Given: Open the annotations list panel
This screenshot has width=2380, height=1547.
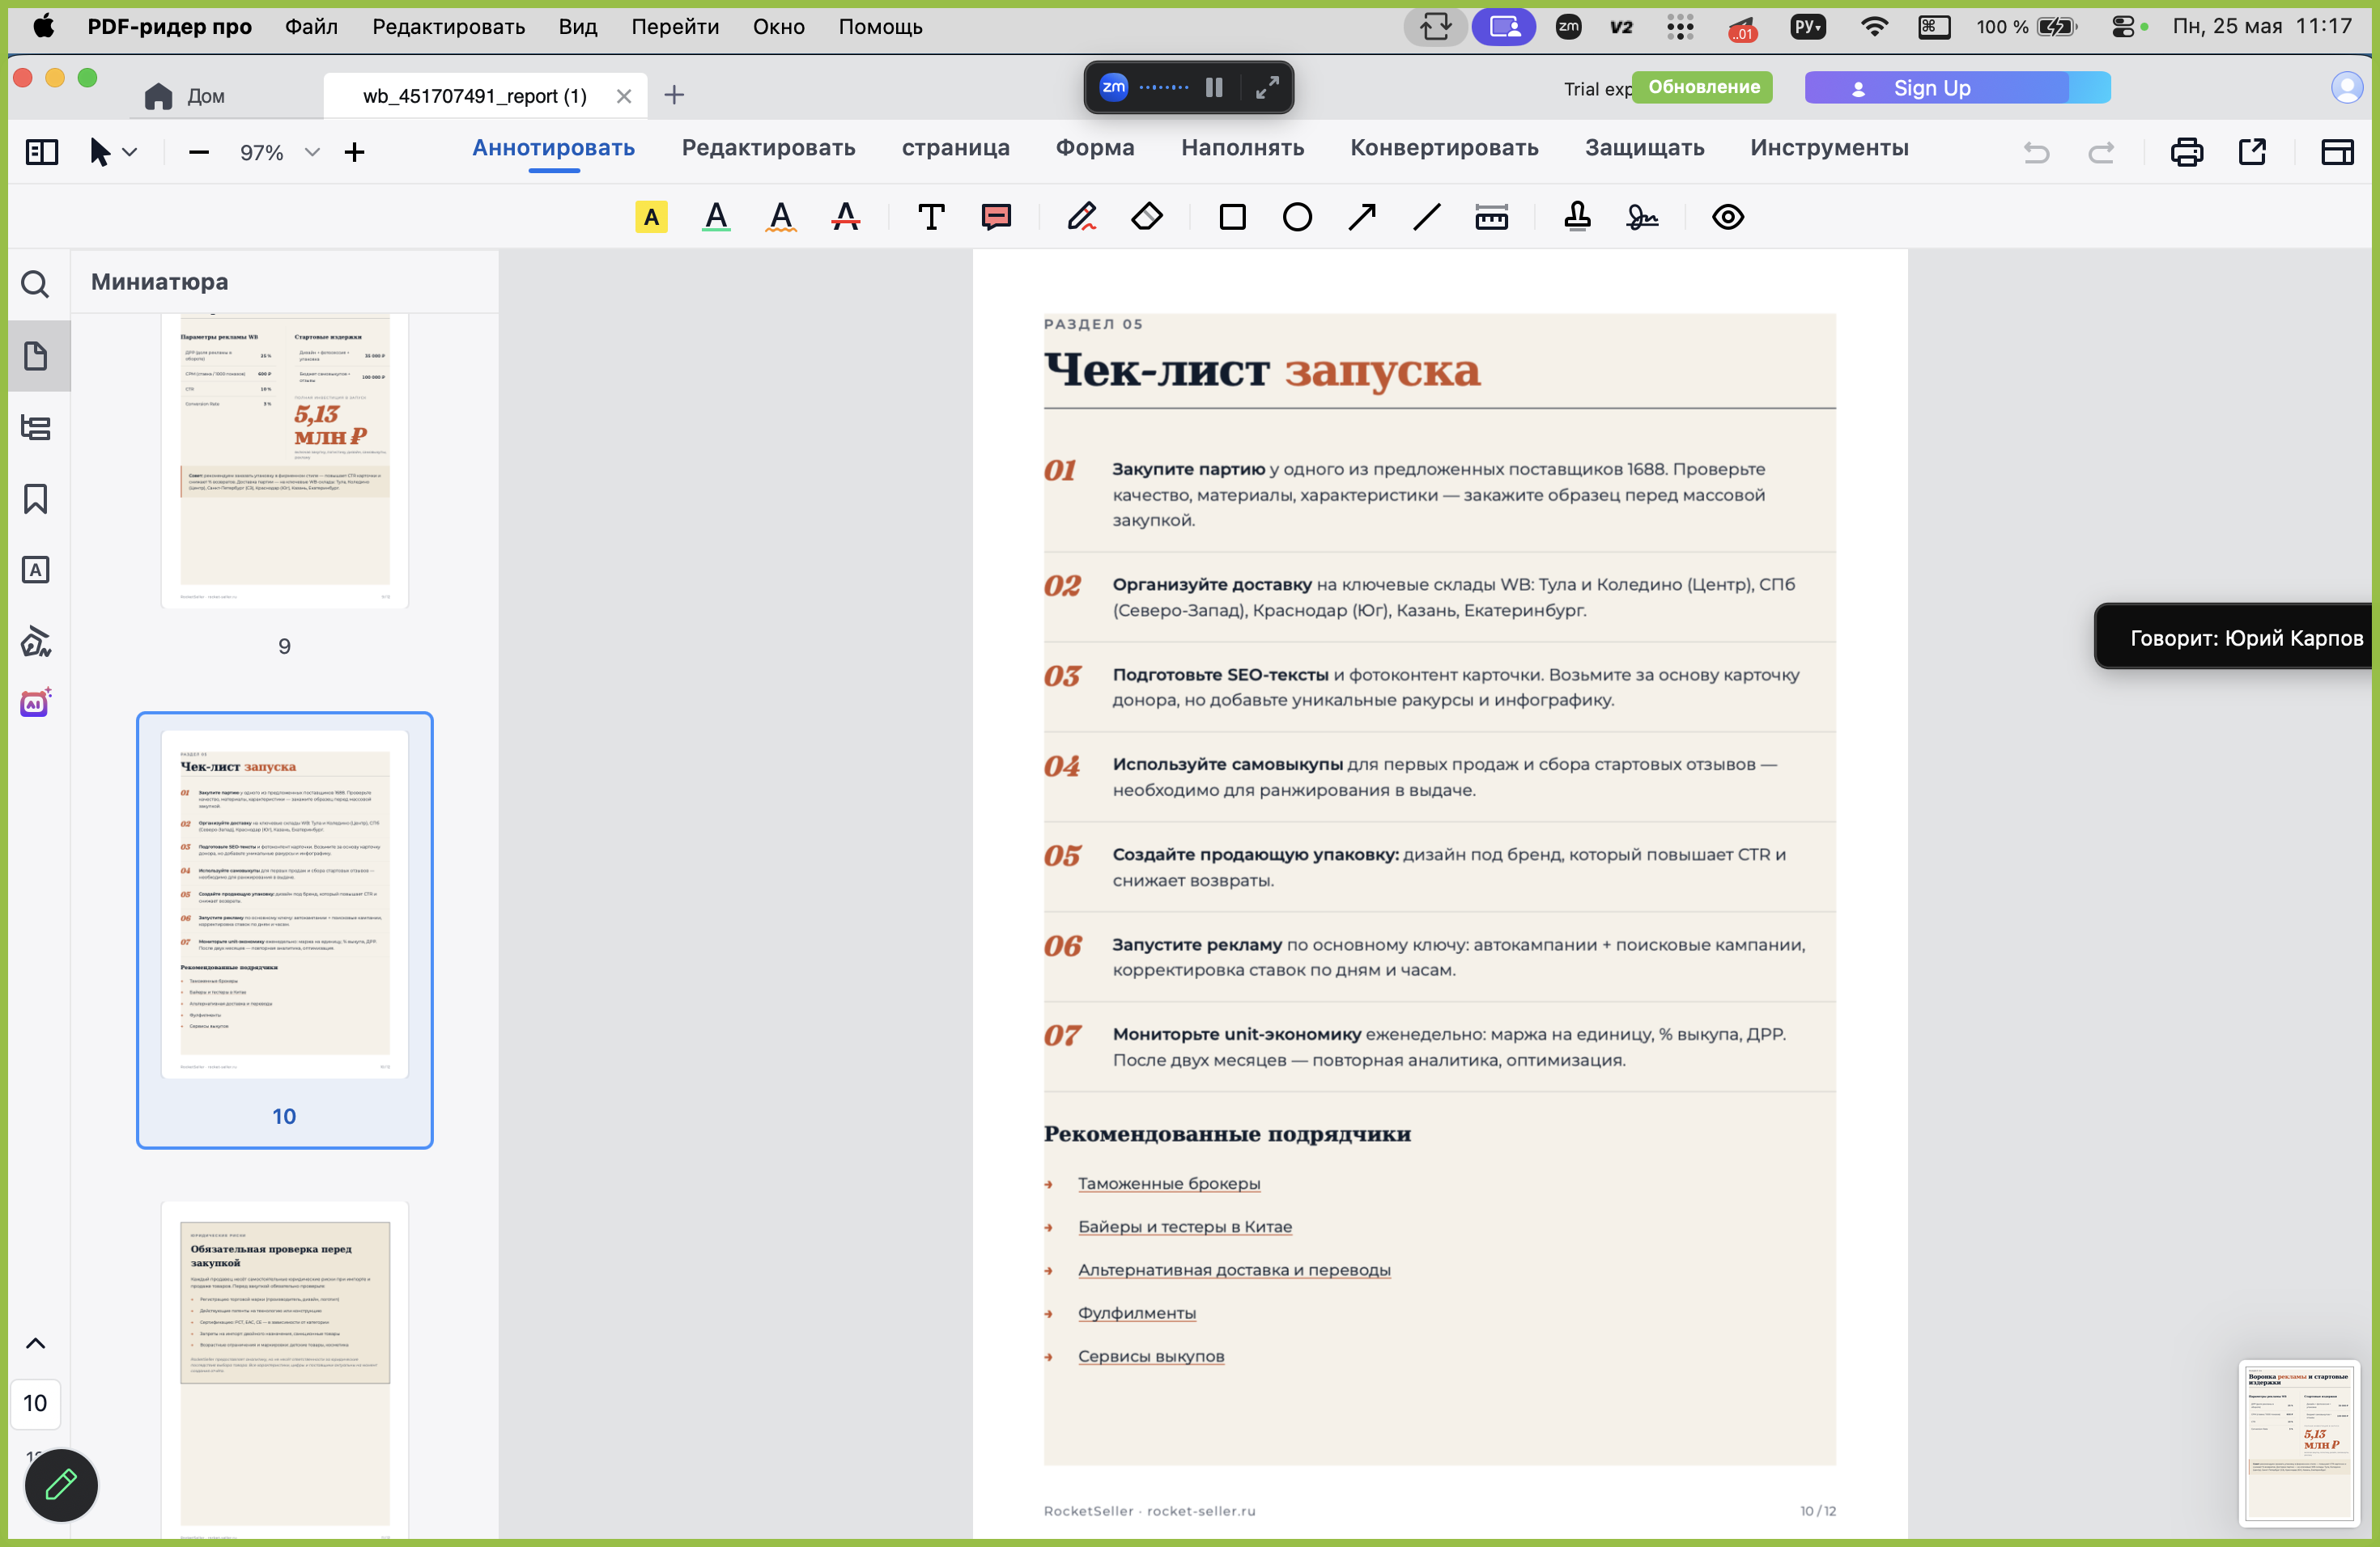Looking at the screenshot, I should point(36,570).
